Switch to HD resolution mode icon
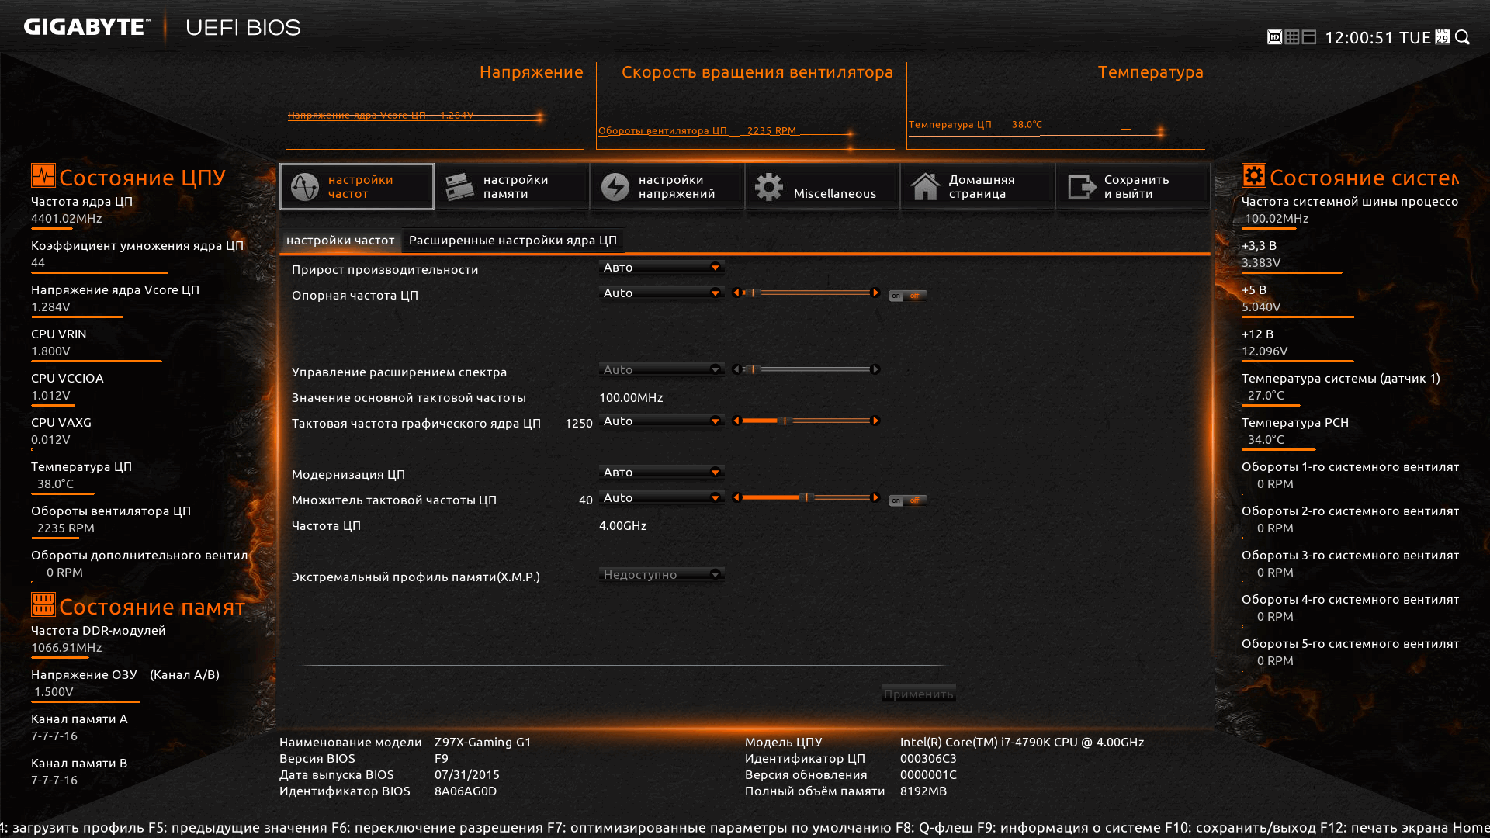The width and height of the screenshot is (1490, 838). pos(1274,37)
